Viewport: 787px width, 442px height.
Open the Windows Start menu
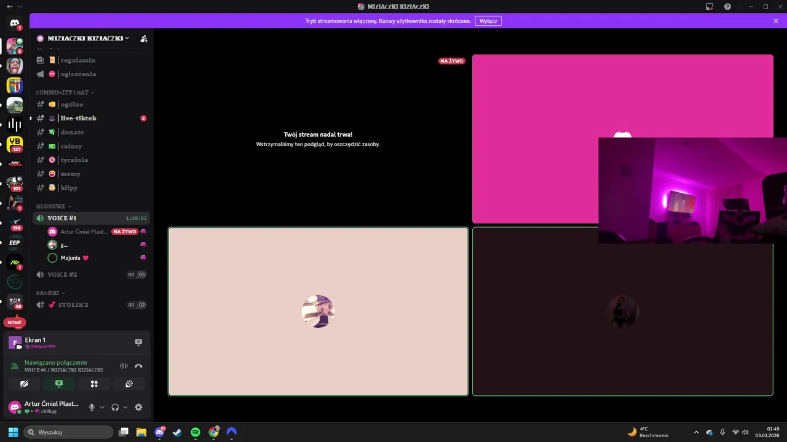point(13,432)
